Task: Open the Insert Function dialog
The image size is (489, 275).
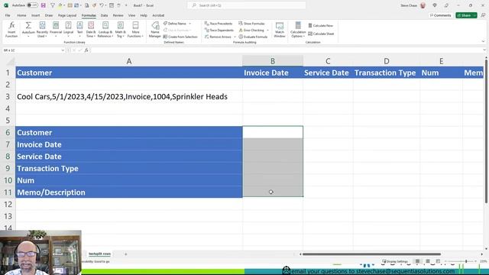Action: [11, 30]
